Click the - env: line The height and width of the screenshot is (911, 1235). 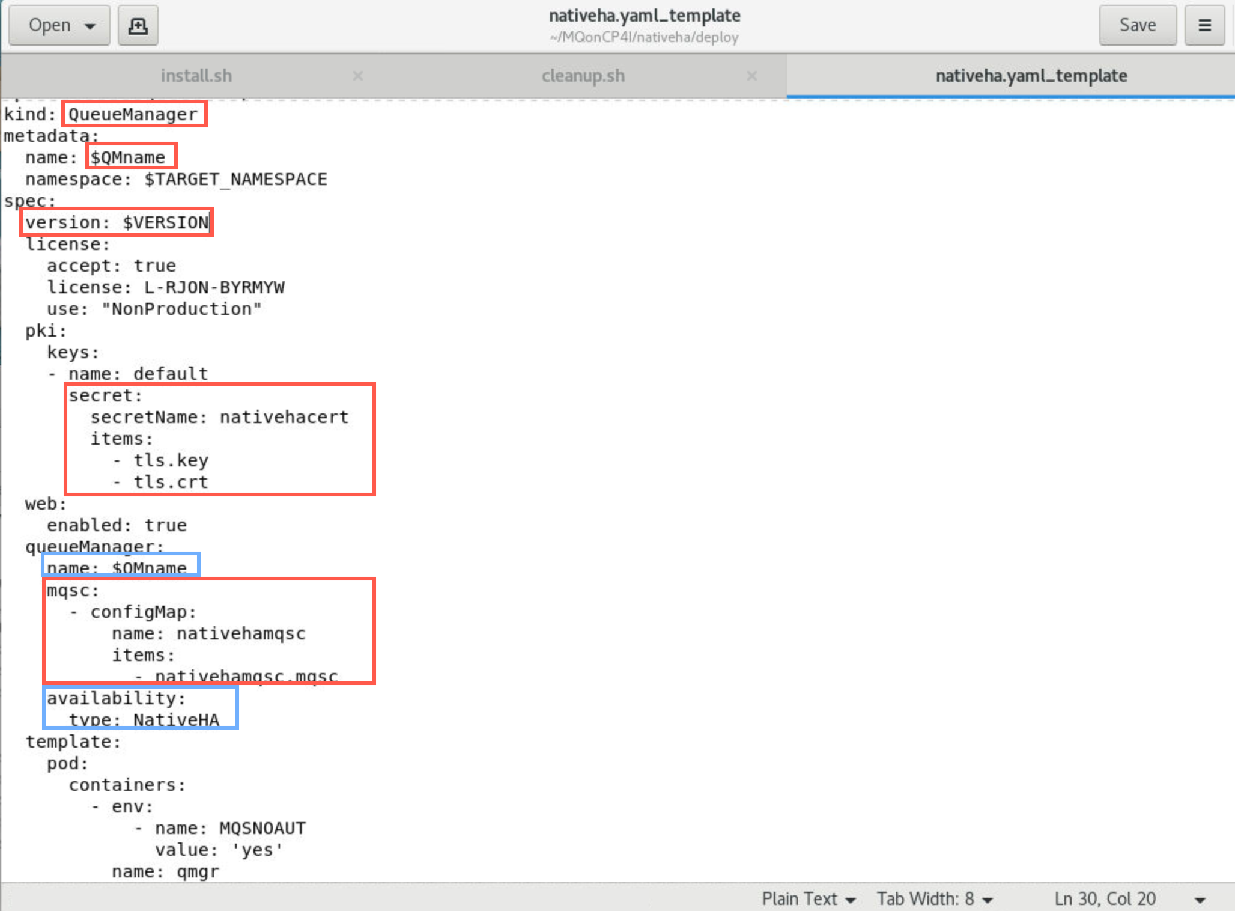click(x=122, y=806)
